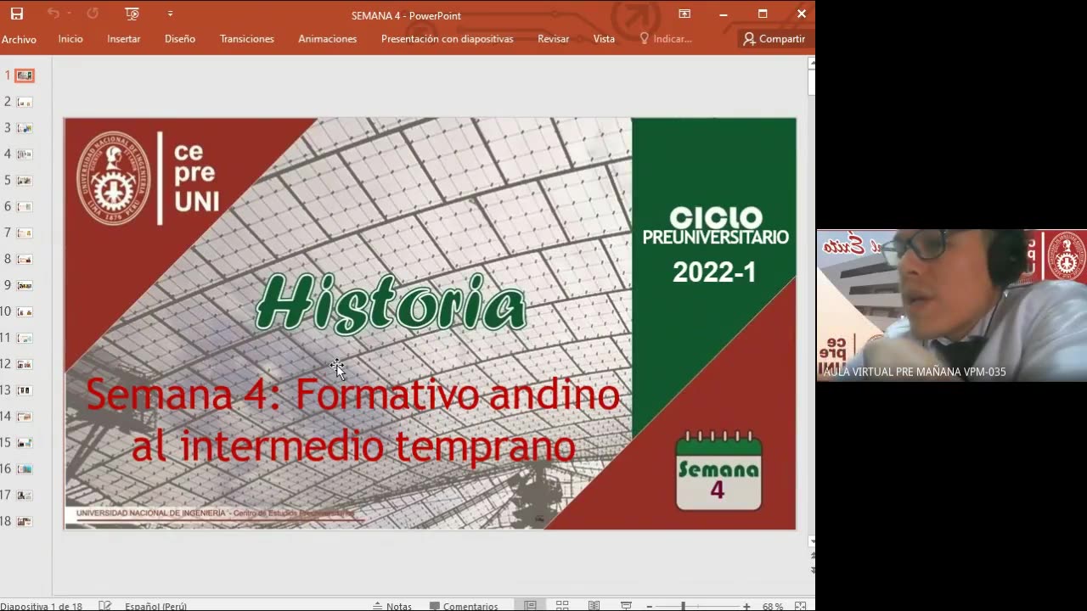The width and height of the screenshot is (1087, 611).
Task: Start slideshow from beginning via quick access icon
Action: click(x=132, y=14)
